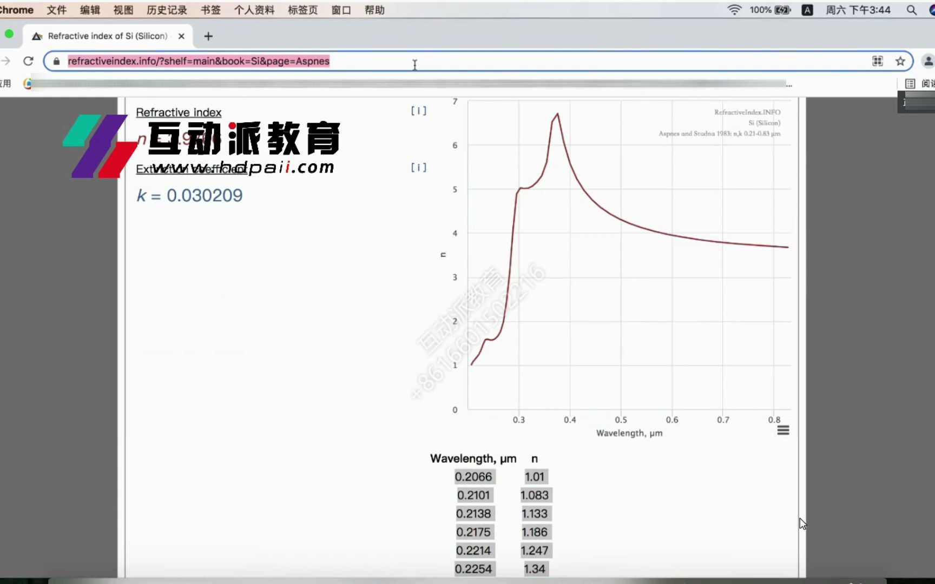Click the Refractive index heading link

point(179,112)
